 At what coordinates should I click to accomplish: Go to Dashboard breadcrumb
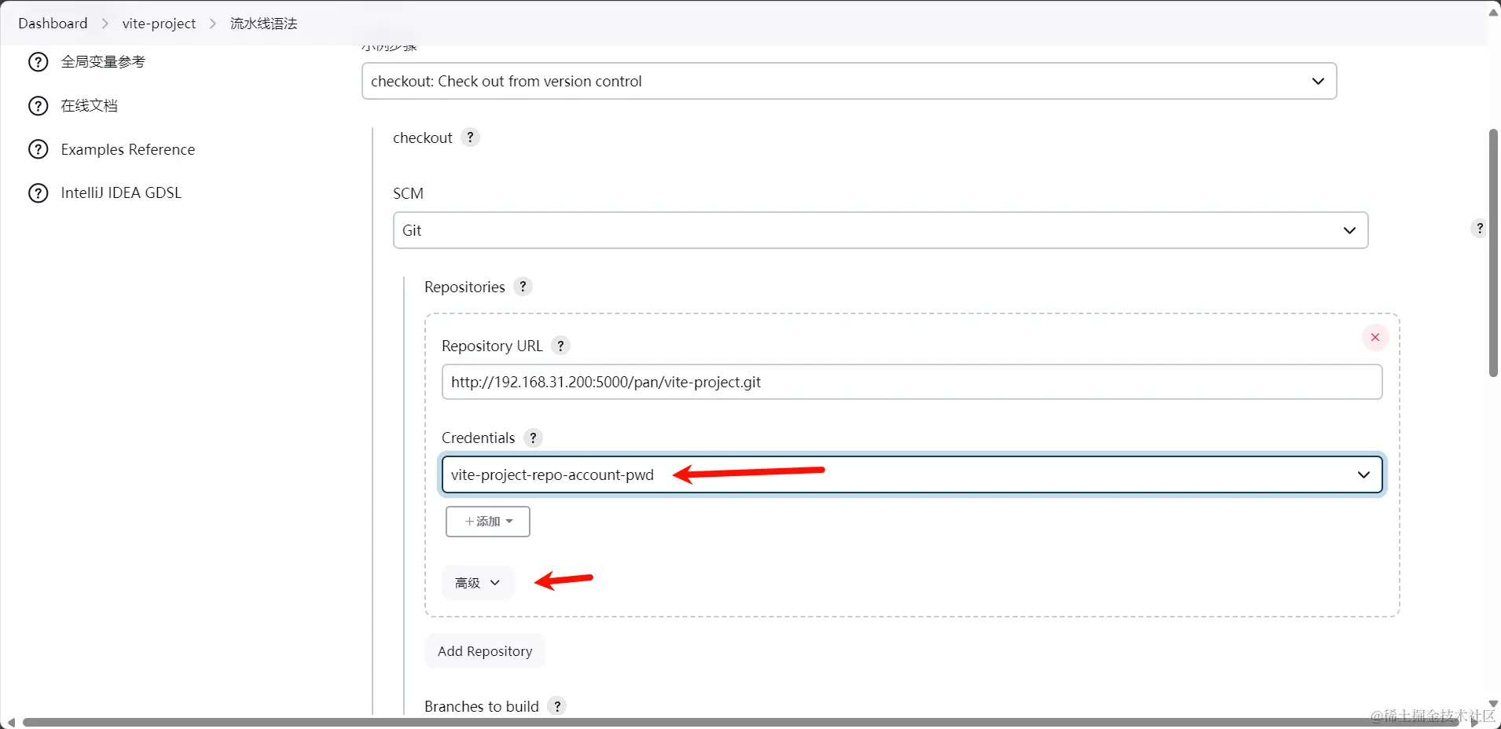[53, 24]
